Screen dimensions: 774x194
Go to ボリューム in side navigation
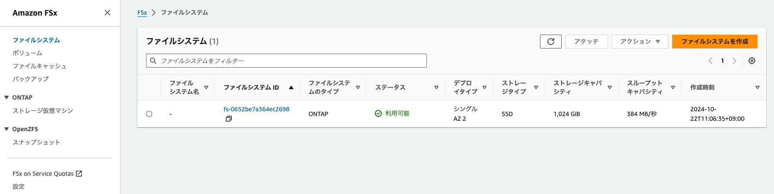point(27,53)
